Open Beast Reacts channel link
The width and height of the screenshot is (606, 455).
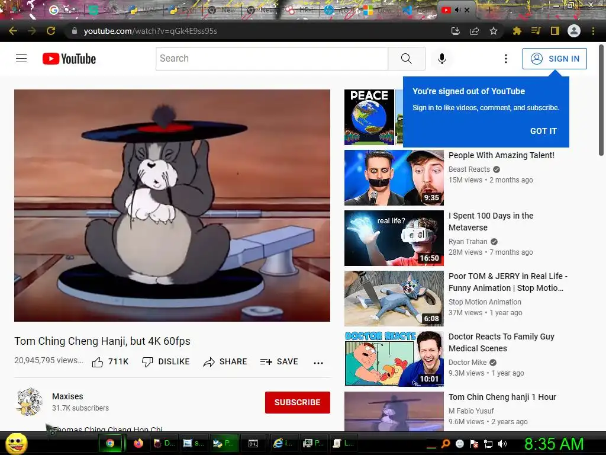469,169
